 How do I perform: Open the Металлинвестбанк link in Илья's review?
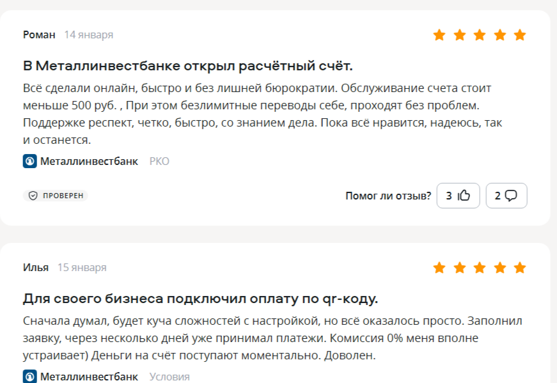click(x=89, y=377)
